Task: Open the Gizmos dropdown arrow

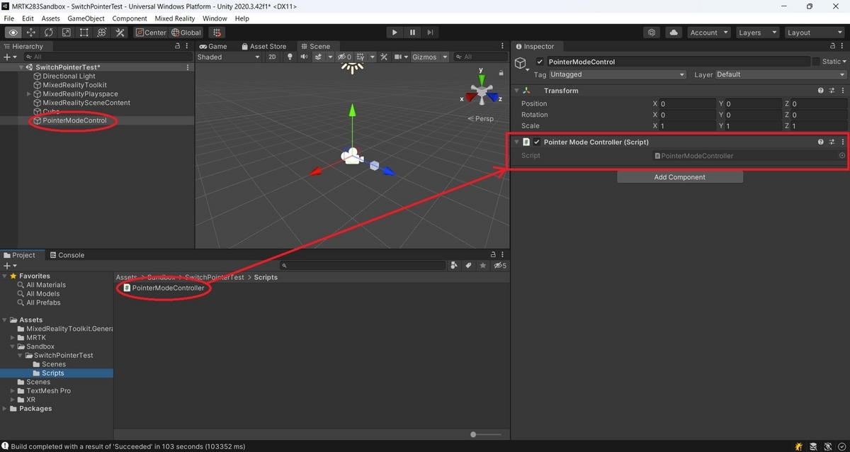Action: click(x=445, y=57)
